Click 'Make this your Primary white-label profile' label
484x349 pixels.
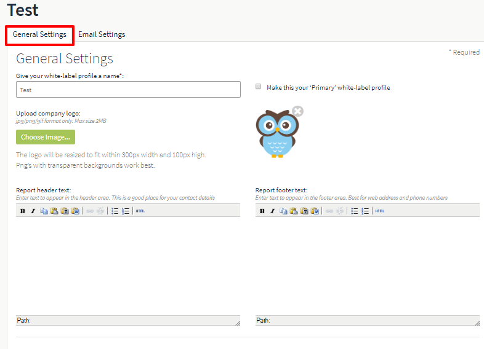(328, 87)
